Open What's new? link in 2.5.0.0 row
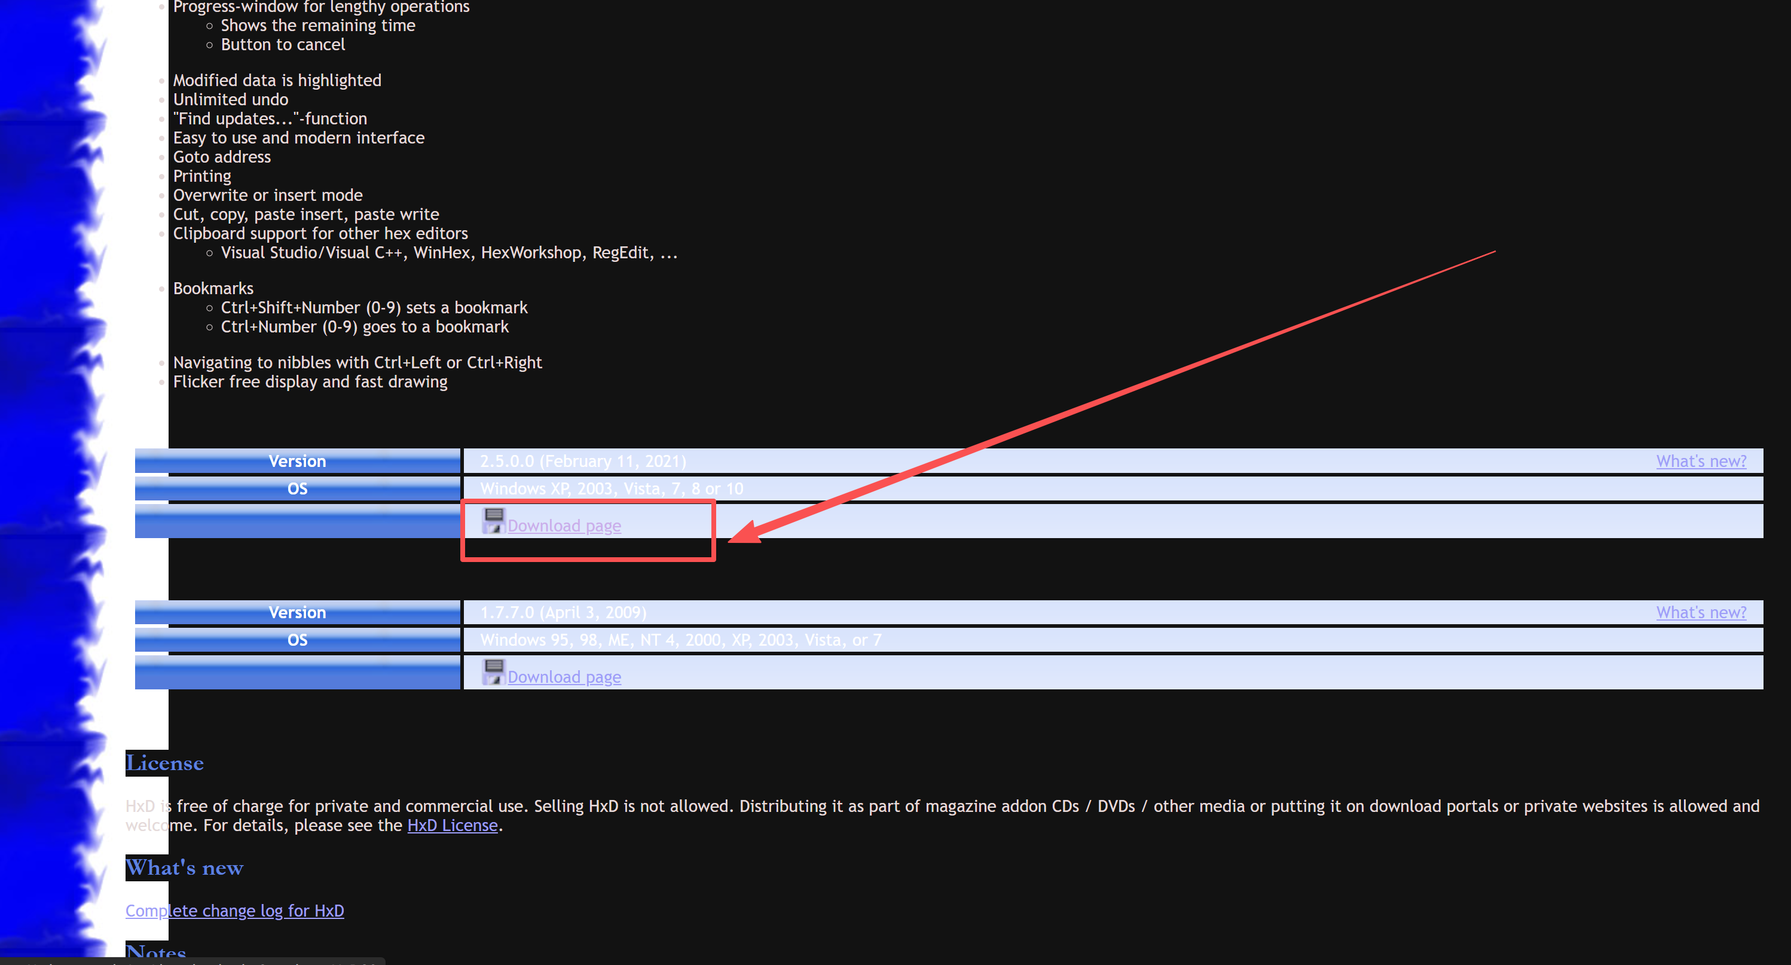The height and width of the screenshot is (965, 1791). point(1701,461)
